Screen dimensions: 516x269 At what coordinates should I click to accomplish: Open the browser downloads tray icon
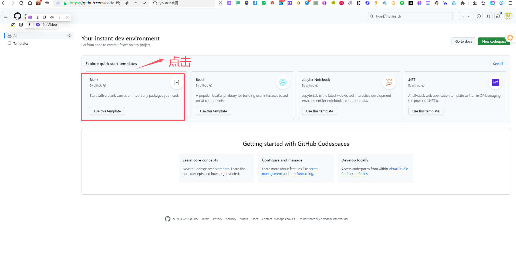click(475, 3)
